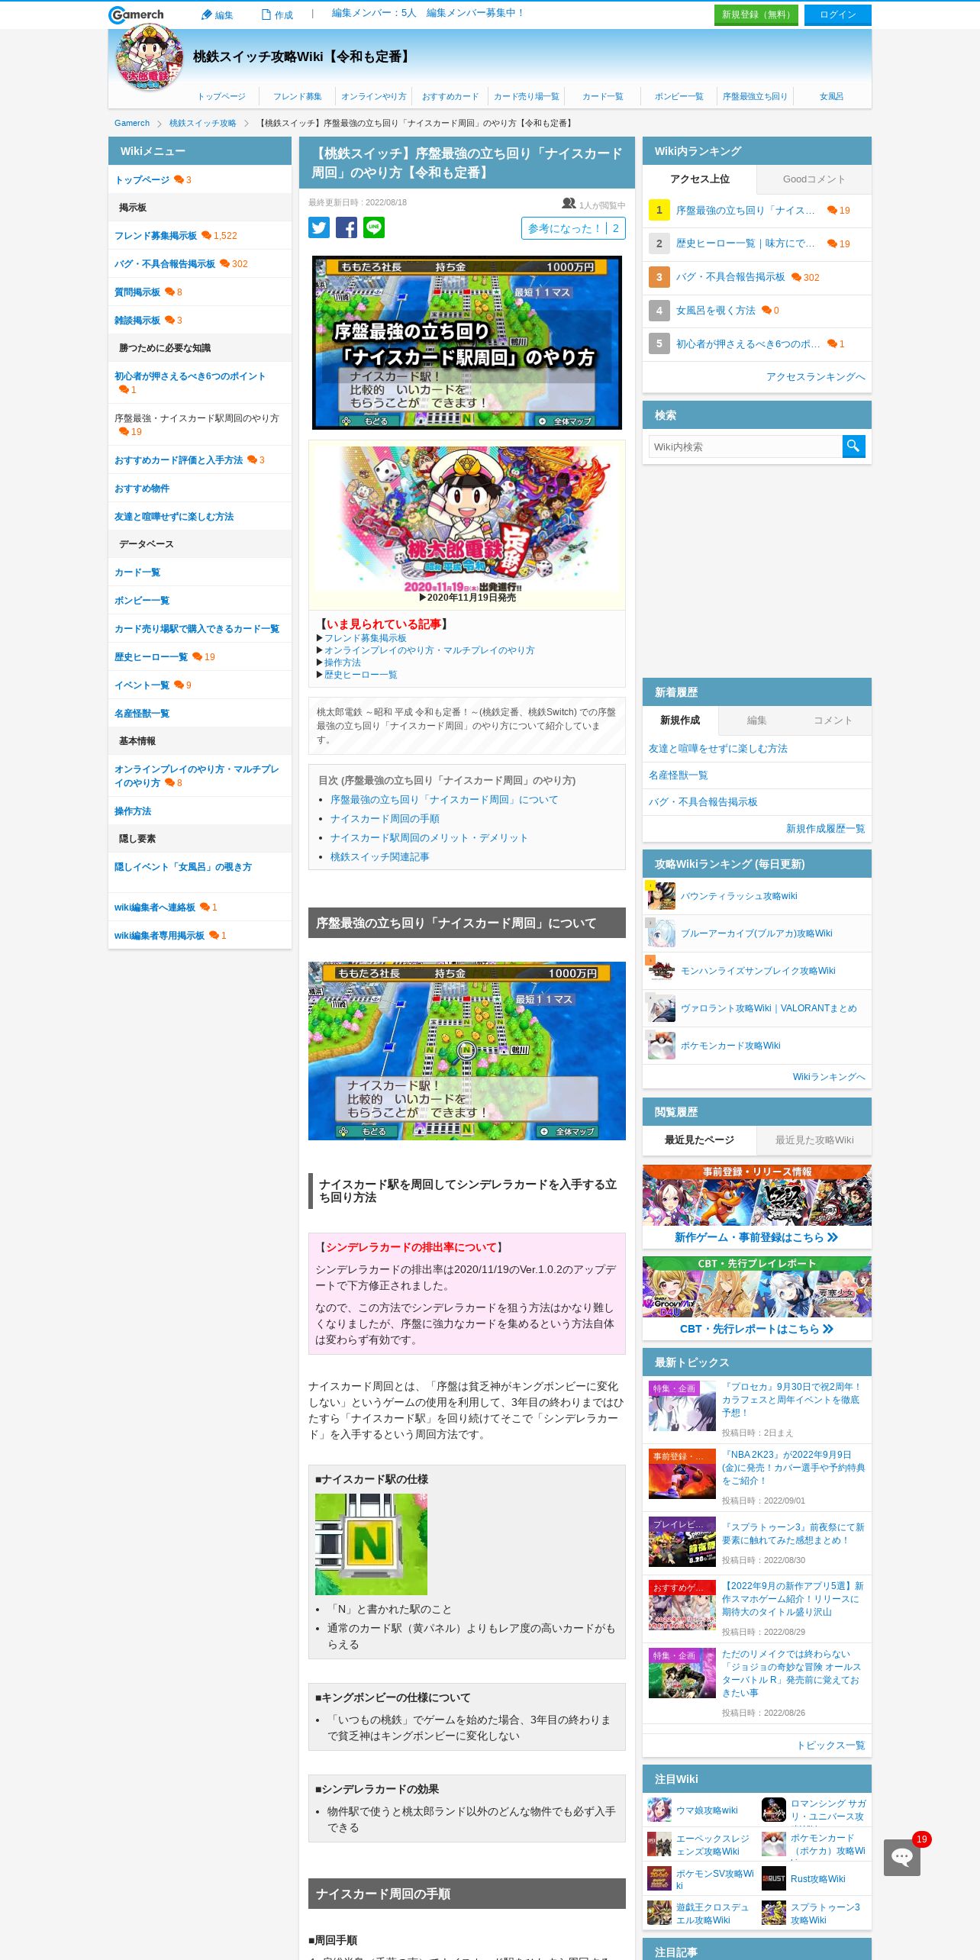Click the Wiki内検索 input field
The width and height of the screenshot is (980, 1960).
pos(746,446)
